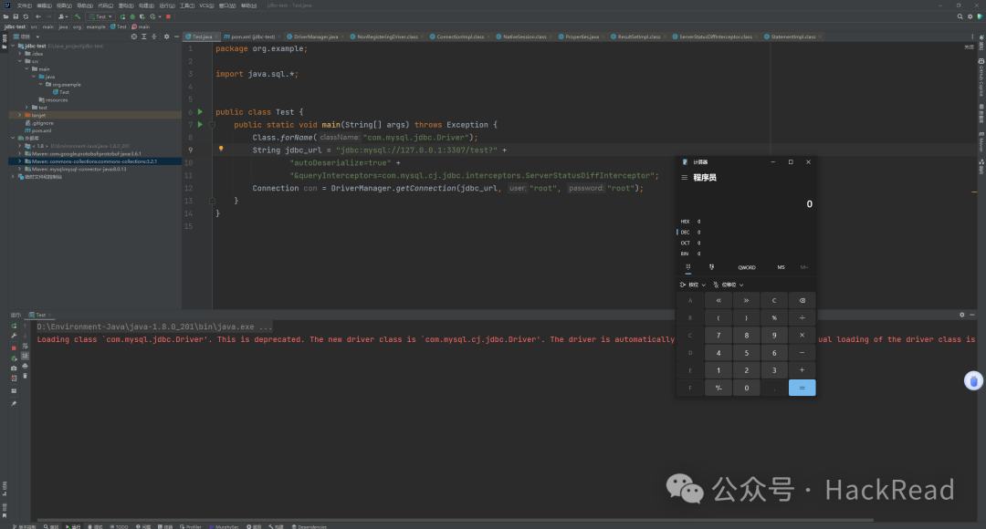Stop process with red square in Run panel

point(14,348)
